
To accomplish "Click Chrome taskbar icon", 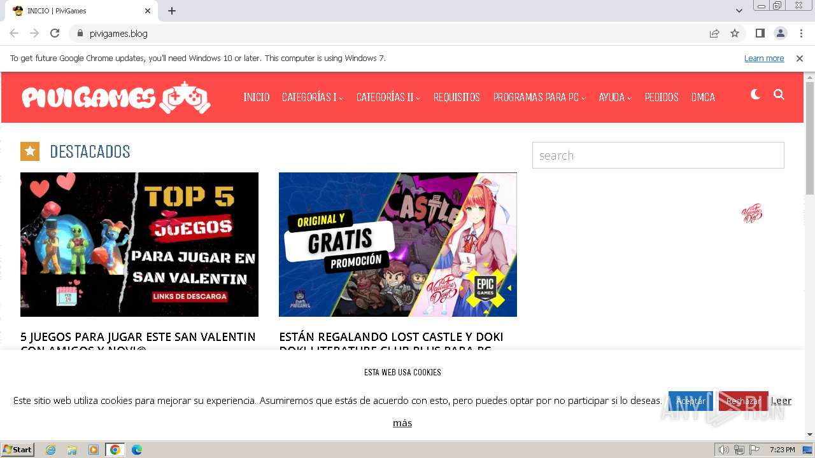I will point(115,450).
